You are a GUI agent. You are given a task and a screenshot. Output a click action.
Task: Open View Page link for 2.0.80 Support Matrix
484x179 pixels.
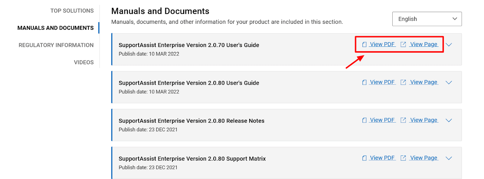coord(424,158)
